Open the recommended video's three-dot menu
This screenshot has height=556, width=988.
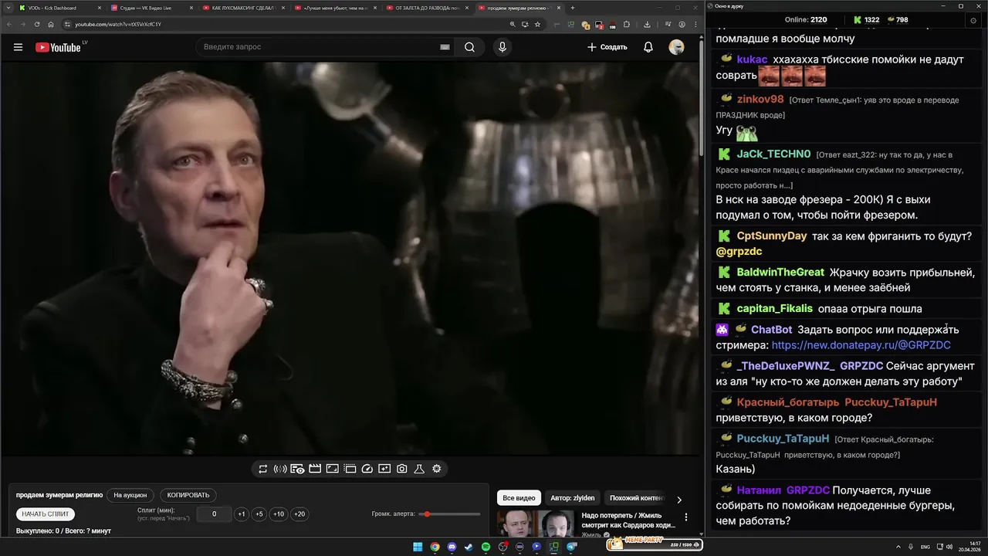[685, 517]
